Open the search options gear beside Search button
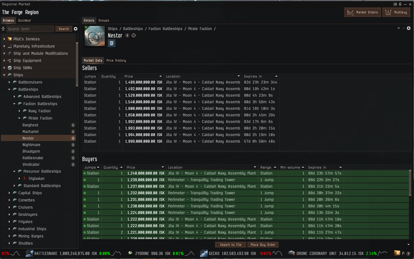 click(75, 28)
